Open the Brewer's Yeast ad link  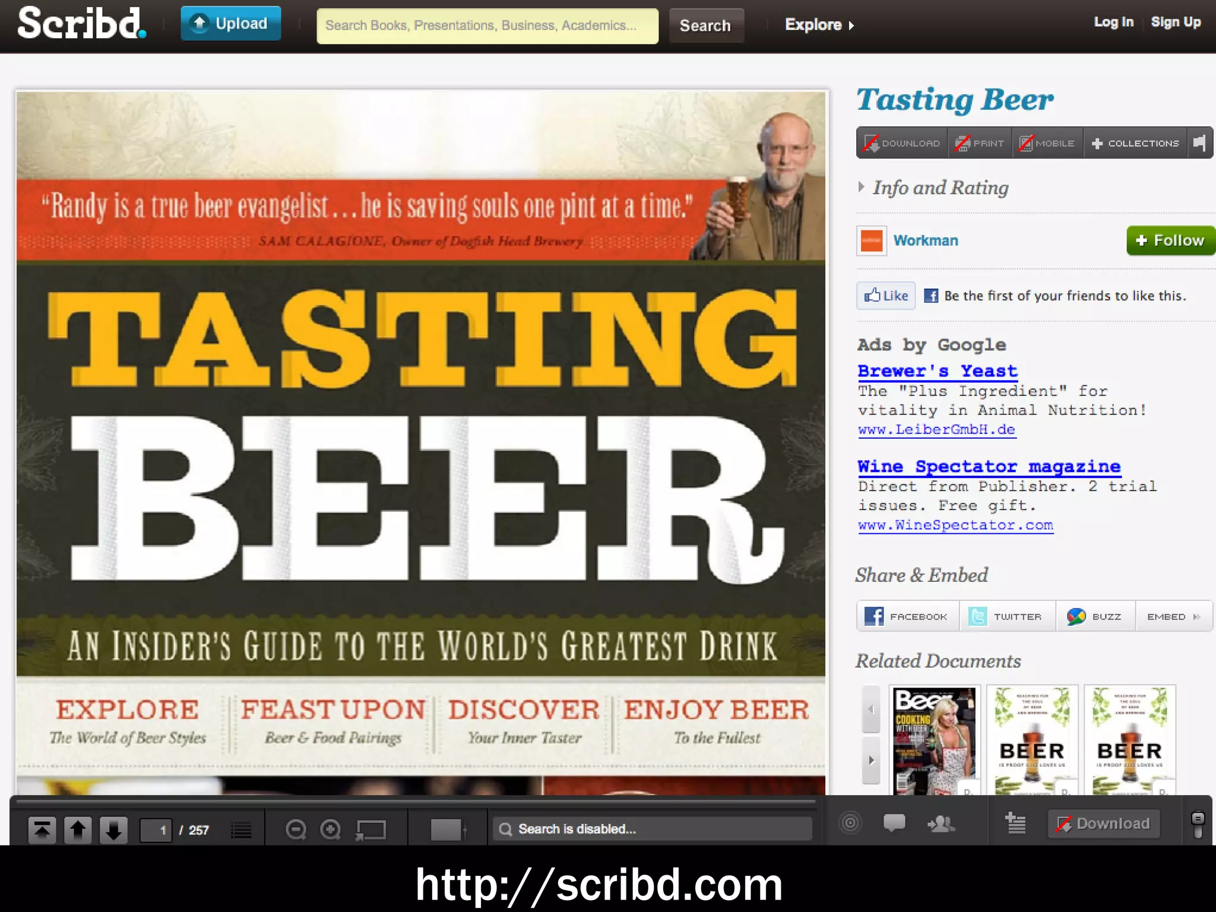[938, 371]
